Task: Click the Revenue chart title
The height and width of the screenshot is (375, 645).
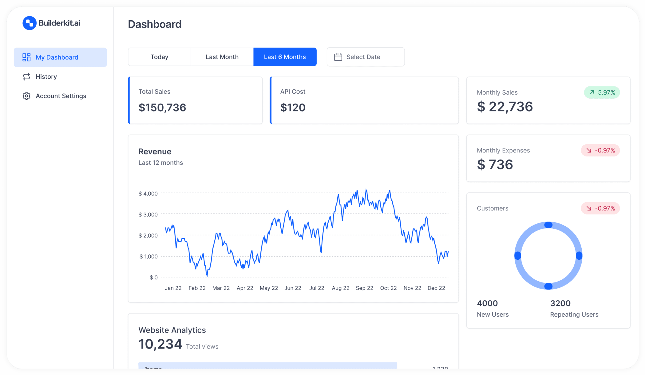Action: click(x=155, y=152)
